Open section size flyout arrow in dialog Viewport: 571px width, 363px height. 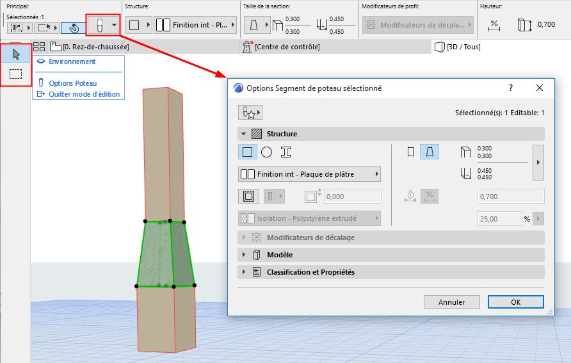[x=538, y=163]
